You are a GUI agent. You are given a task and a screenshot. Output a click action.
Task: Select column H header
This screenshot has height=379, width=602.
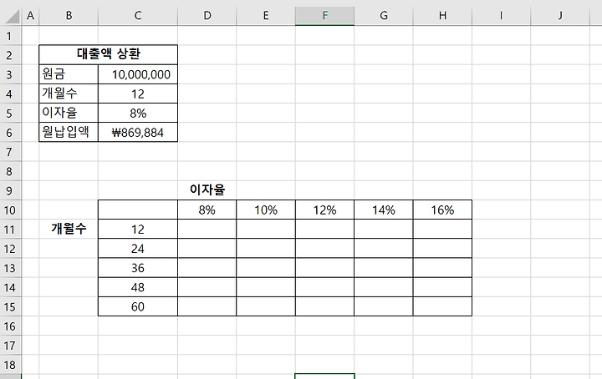tap(442, 16)
